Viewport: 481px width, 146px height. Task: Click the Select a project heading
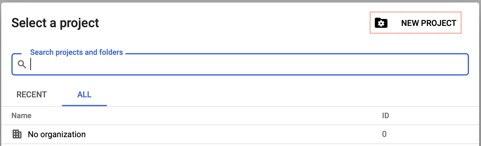click(x=55, y=23)
